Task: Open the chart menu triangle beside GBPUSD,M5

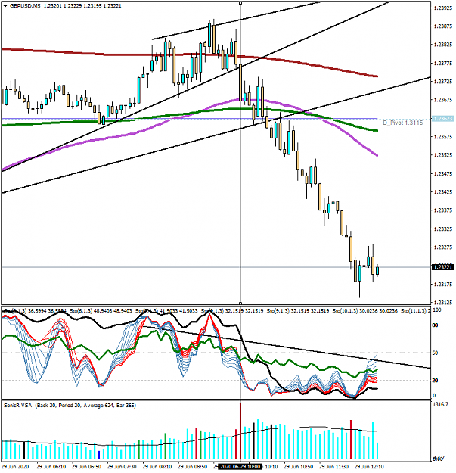Action: (5, 6)
